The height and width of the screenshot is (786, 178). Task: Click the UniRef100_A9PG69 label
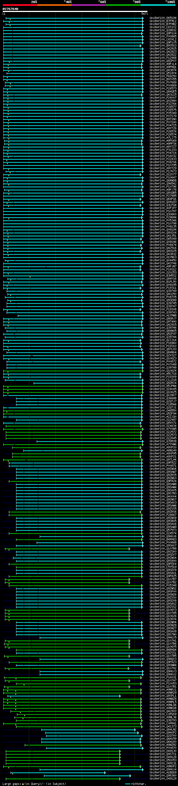163,141
